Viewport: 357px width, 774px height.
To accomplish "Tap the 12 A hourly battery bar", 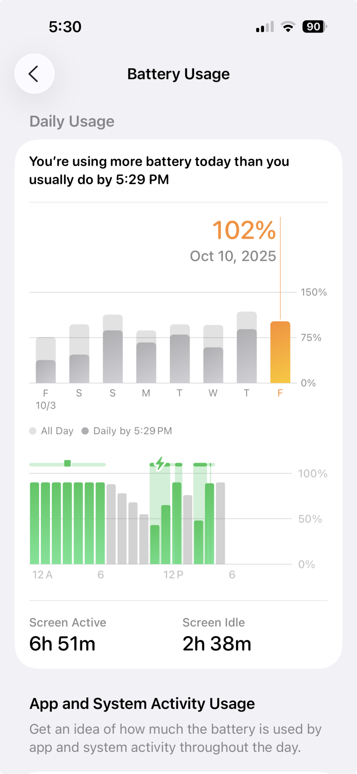I will pyautogui.click(x=35, y=522).
